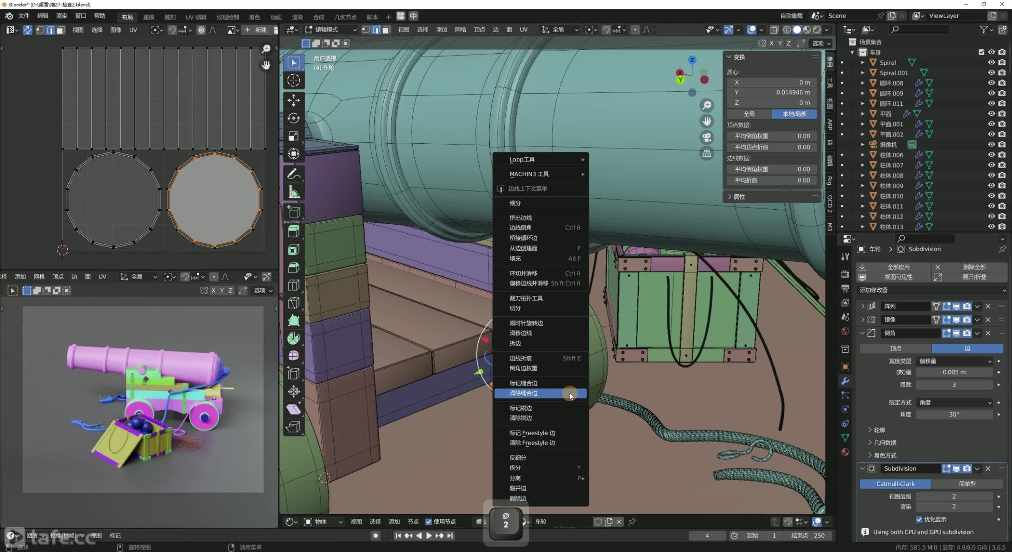1012x552 pixels.
Task: Toggle 车身 collection exclude checkbox
Action: coord(981,52)
